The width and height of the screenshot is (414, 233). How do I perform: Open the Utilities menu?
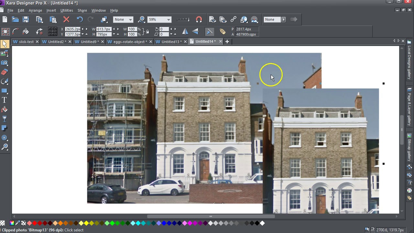pyautogui.click(x=67, y=10)
